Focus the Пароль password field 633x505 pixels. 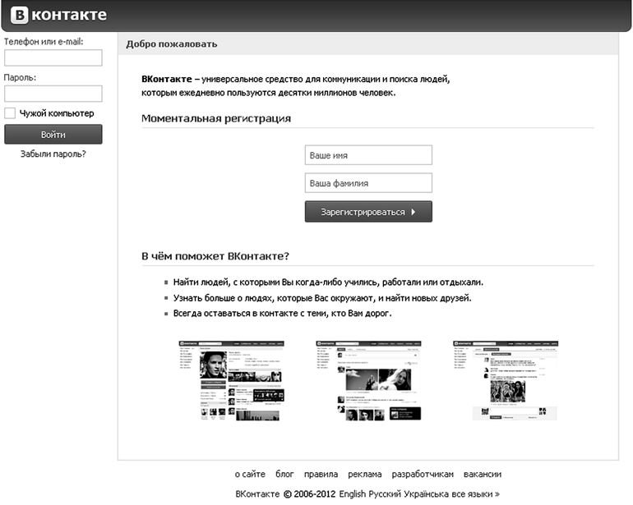(x=53, y=94)
